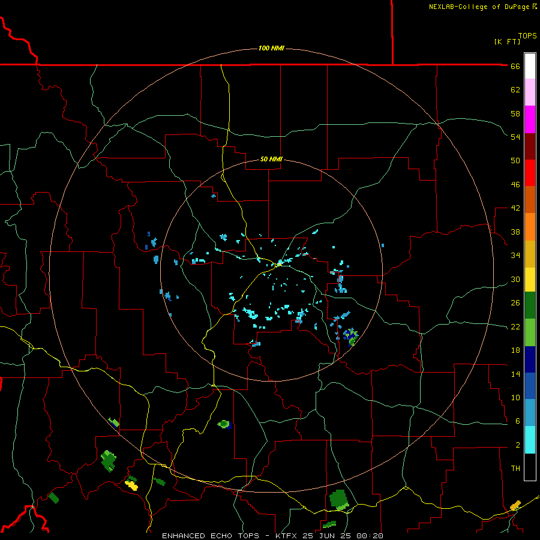Click the '62' scale value

point(515,90)
